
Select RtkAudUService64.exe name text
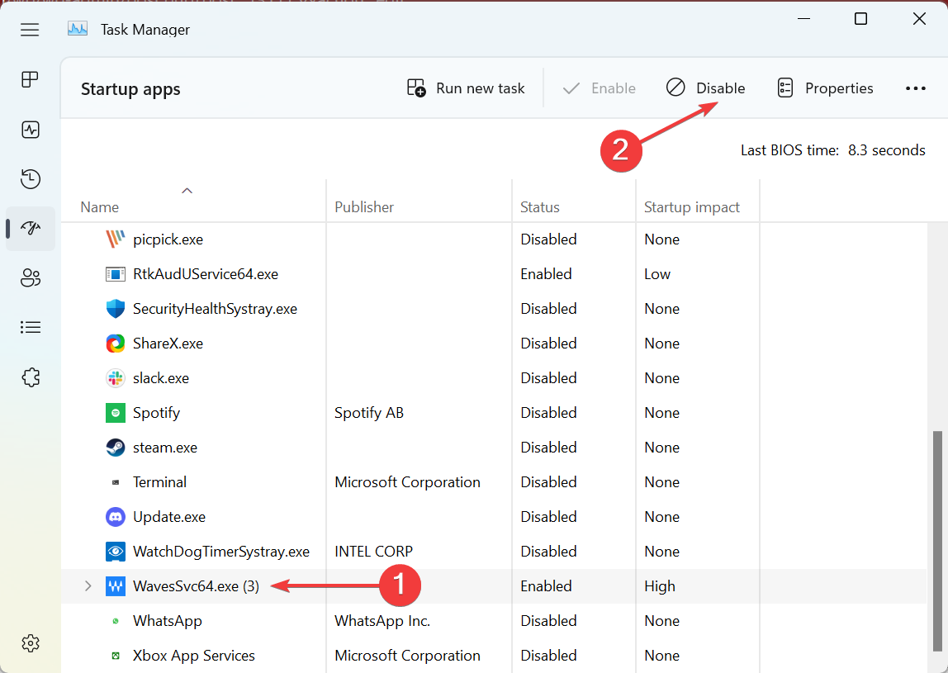click(206, 274)
